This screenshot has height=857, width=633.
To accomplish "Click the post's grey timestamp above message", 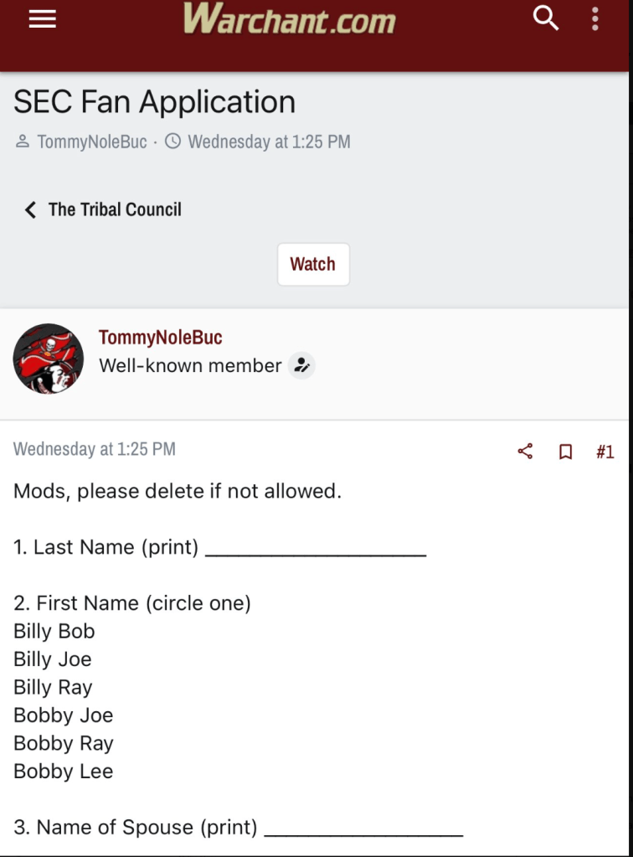I will [95, 449].
